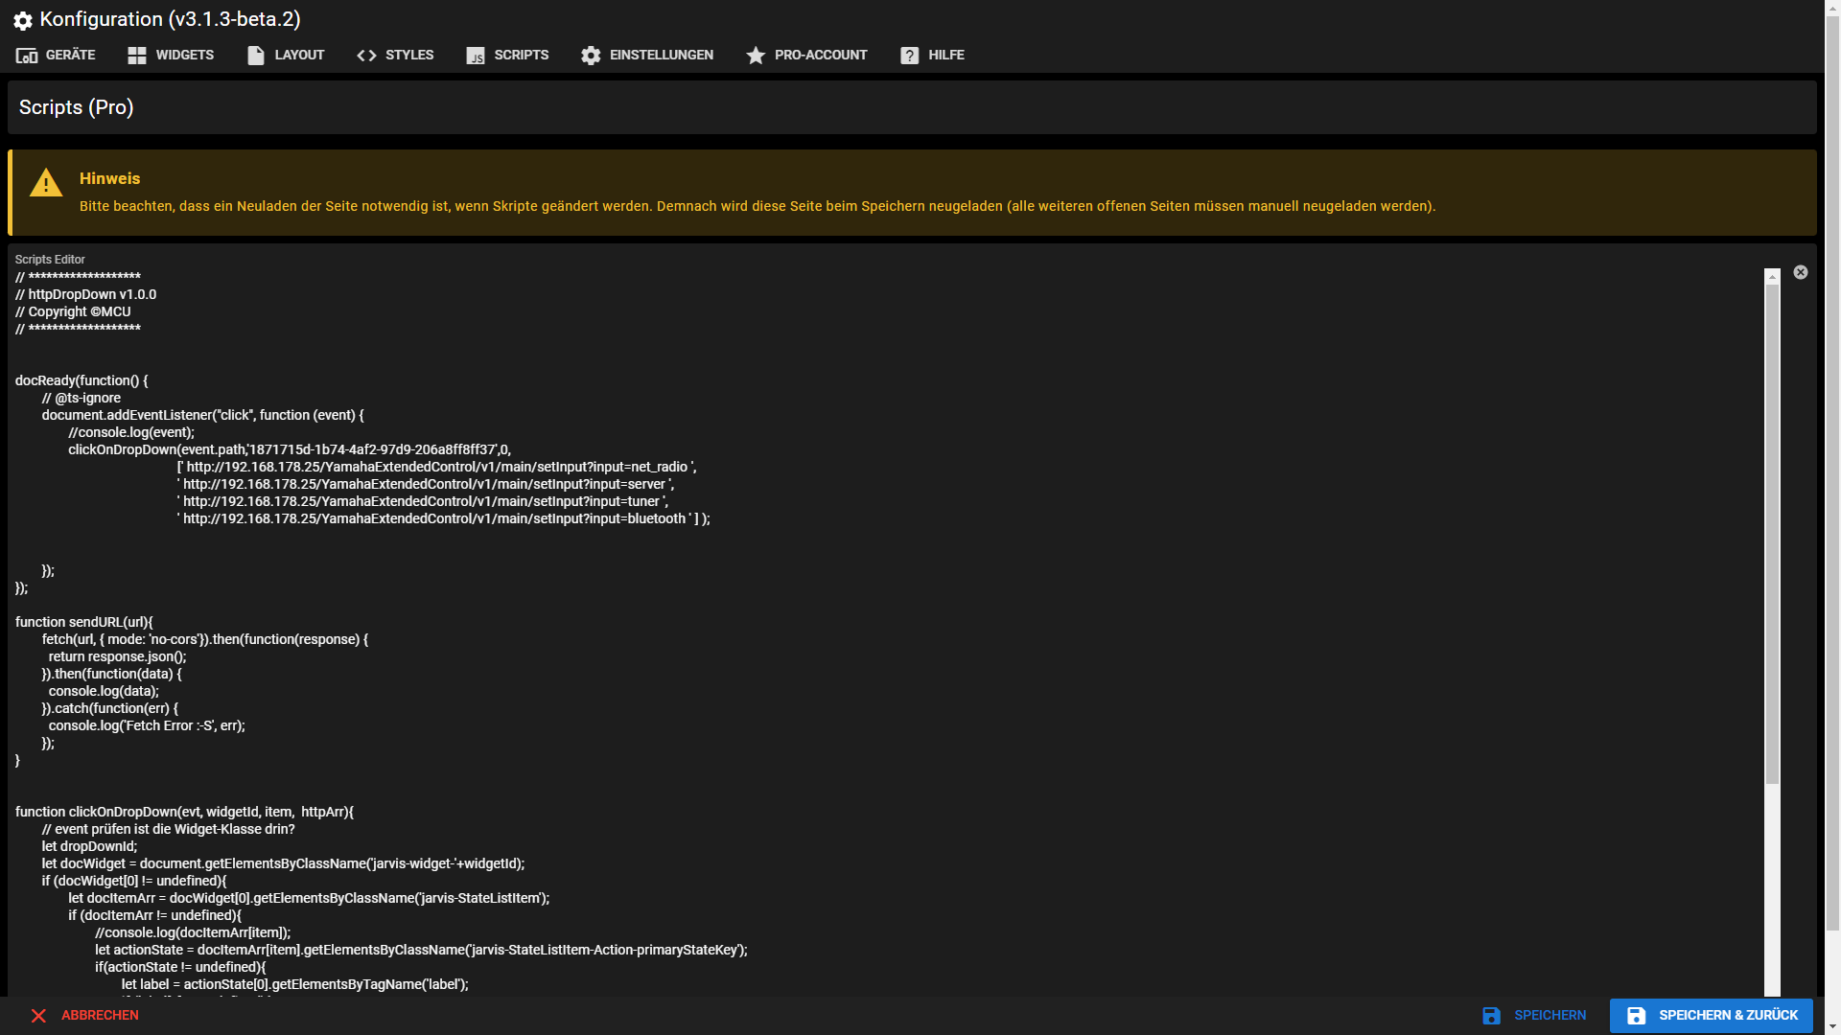The width and height of the screenshot is (1841, 1035).
Task: Go to the Styles tab
Action: [x=395, y=56]
